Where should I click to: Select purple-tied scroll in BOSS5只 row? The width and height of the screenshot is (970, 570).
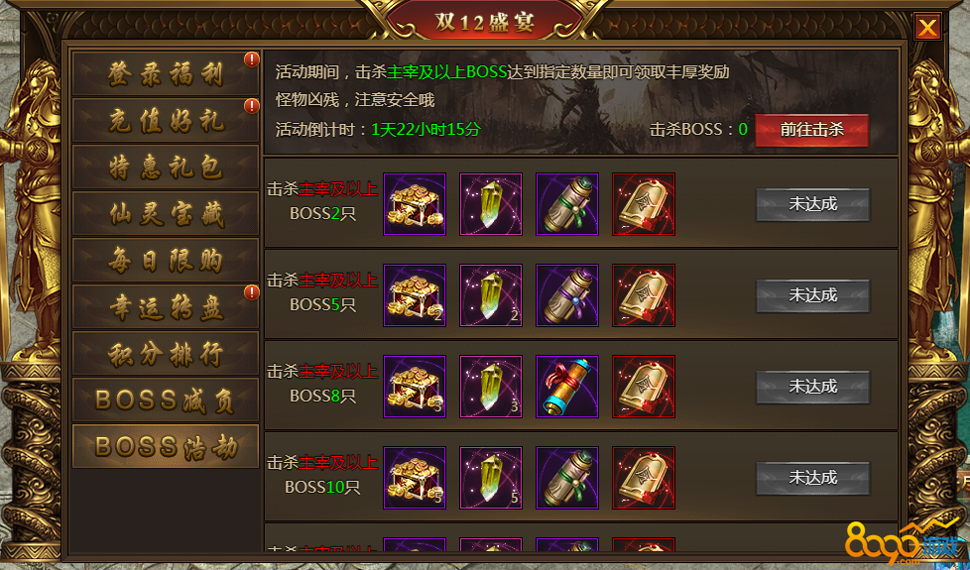point(567,295)
